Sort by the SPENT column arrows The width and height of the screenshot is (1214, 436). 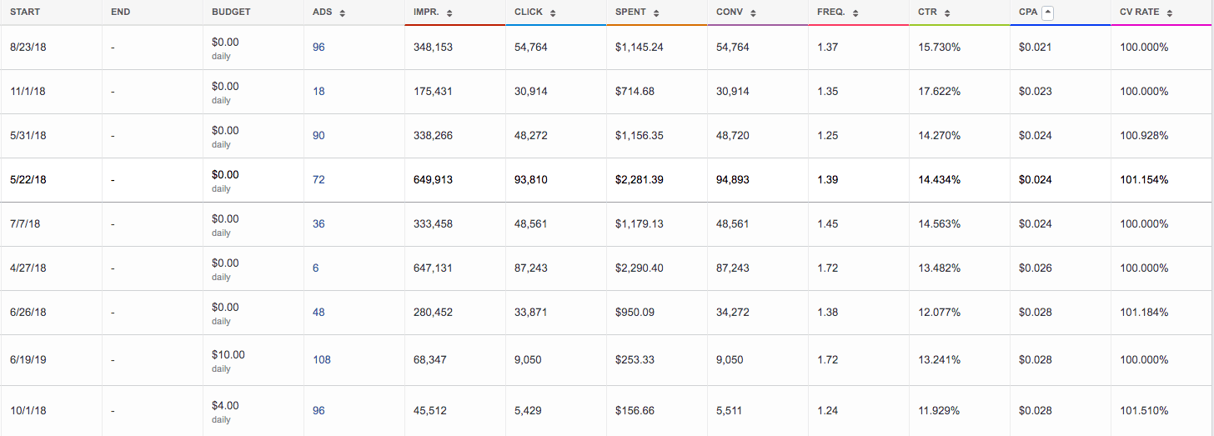pyautogui.click(x=656, y=13)
